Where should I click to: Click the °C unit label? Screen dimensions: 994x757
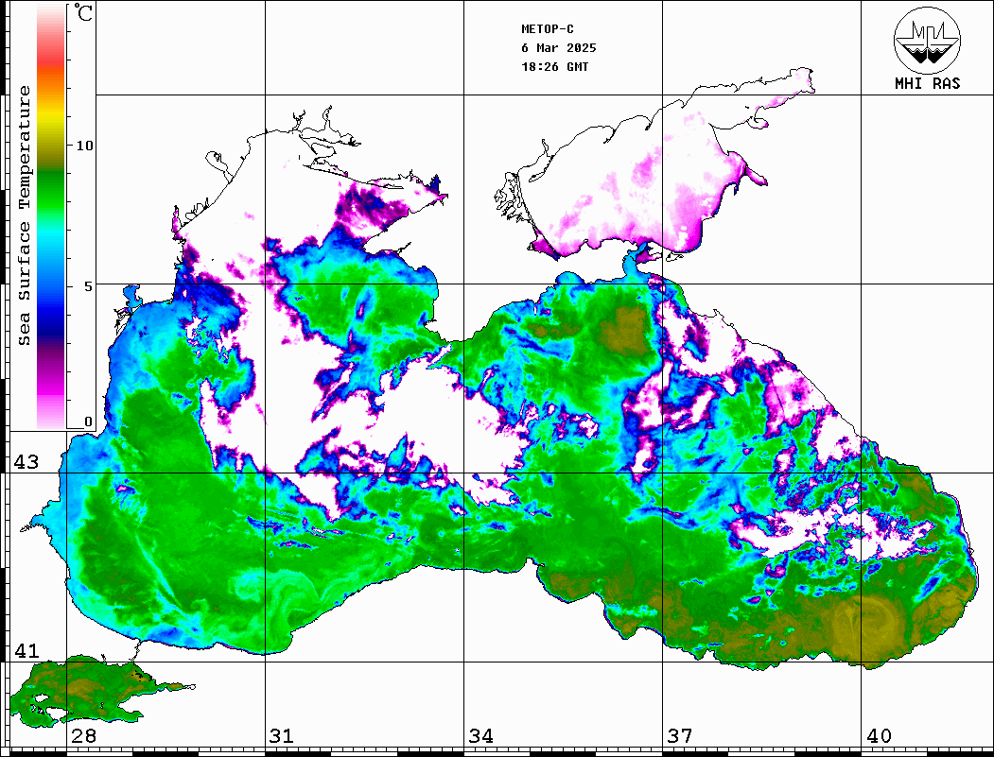[83, 12]
